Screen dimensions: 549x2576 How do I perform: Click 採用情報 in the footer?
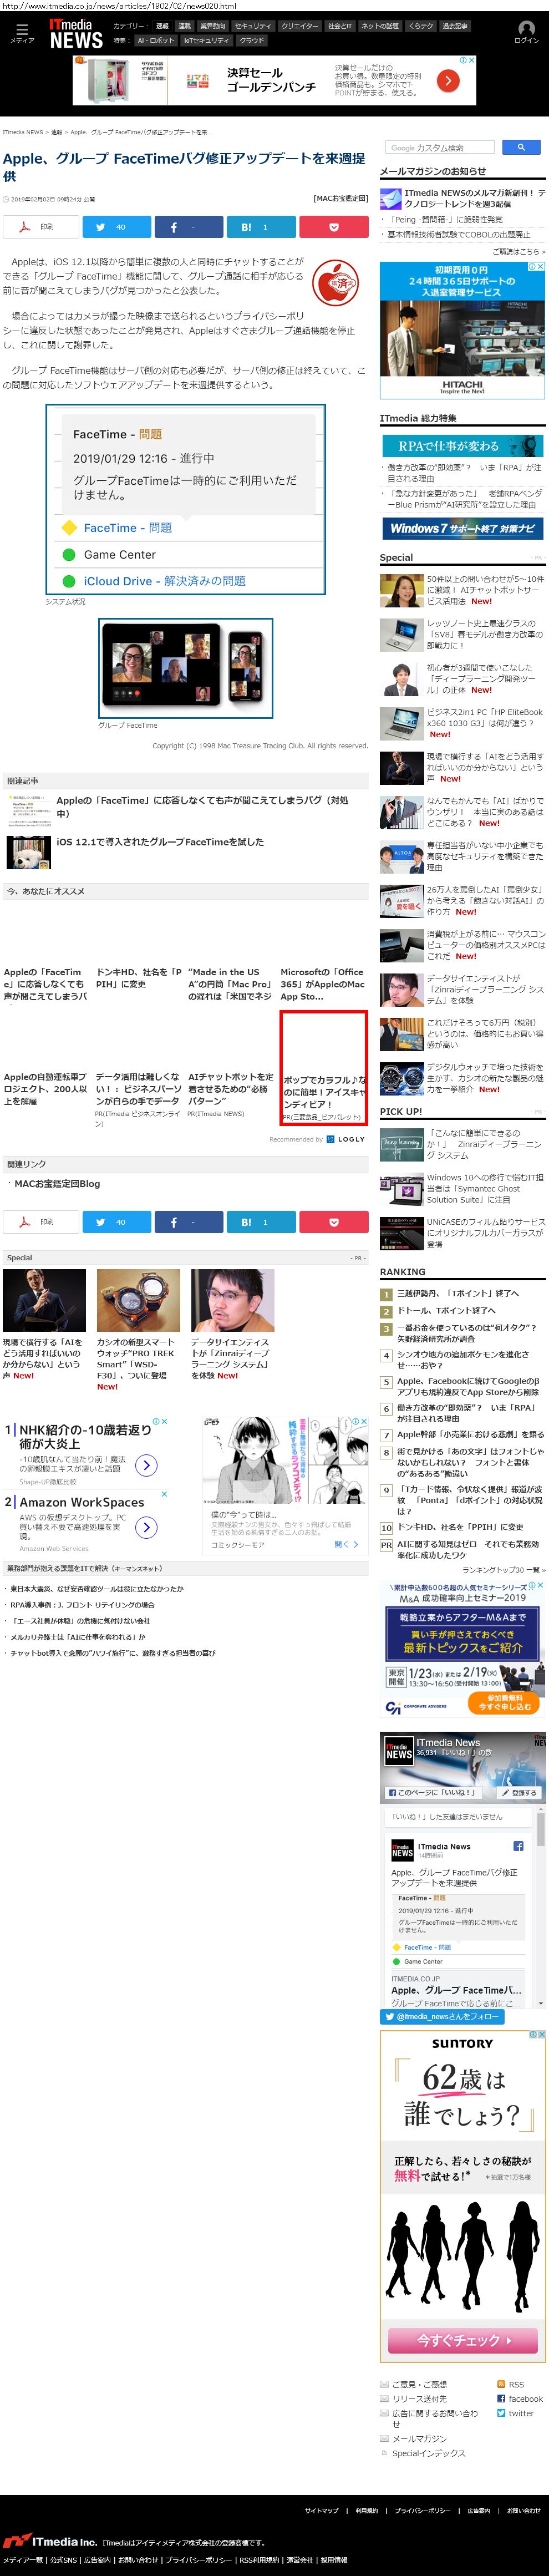click(x=333, y=2560)
